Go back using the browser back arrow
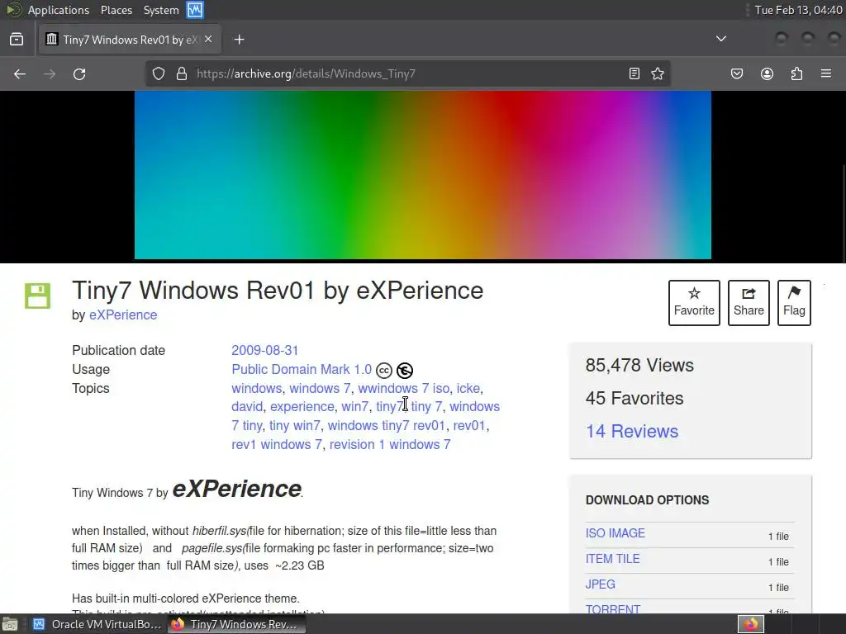Image resolution: width=846 pixels, height=634 pixels. point(20,73)
